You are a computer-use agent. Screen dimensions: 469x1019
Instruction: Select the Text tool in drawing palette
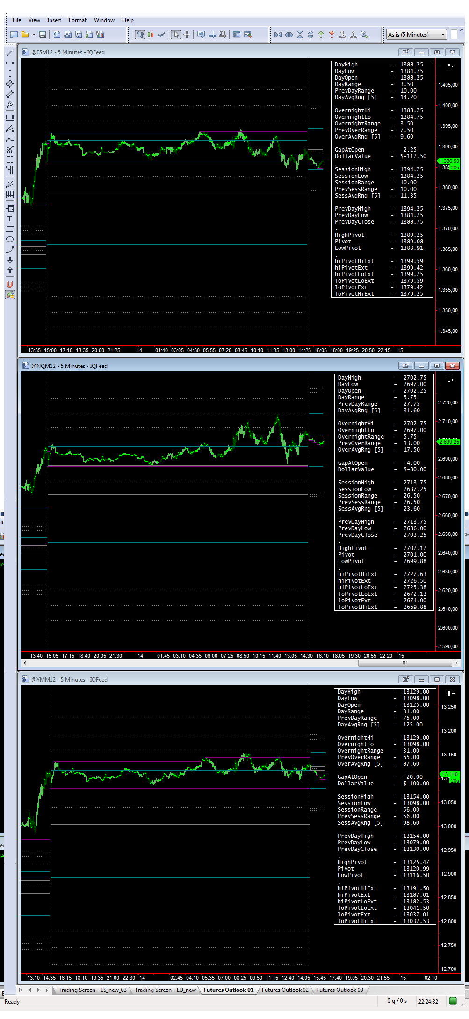click(x=9, y=219)
